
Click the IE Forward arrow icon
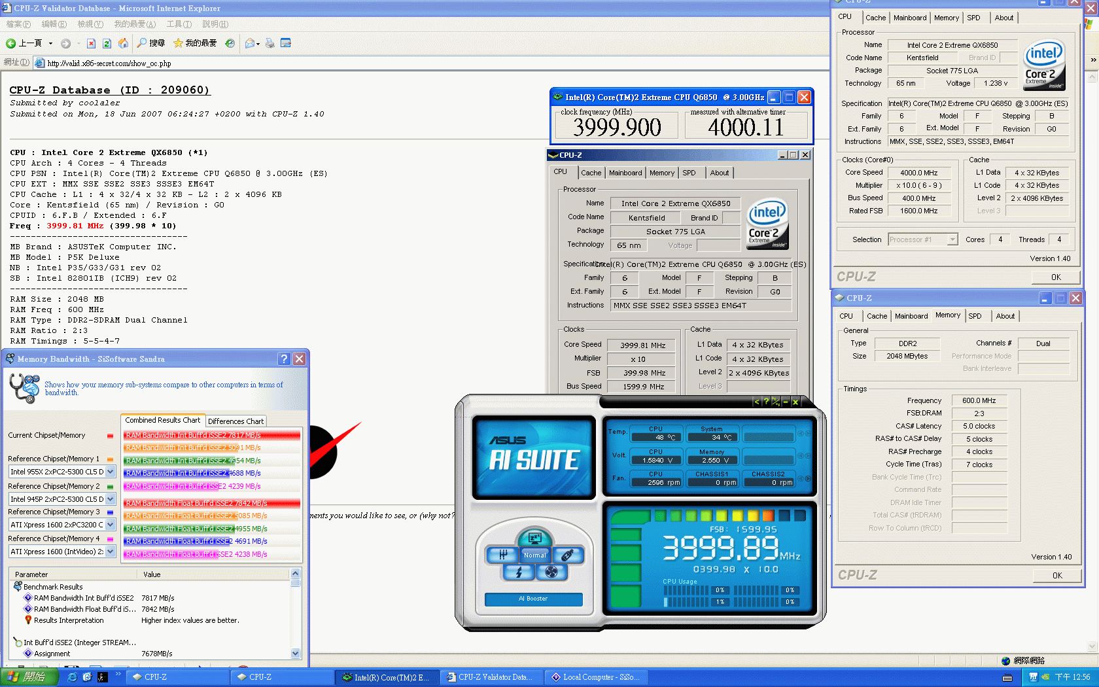coord(65,43)
